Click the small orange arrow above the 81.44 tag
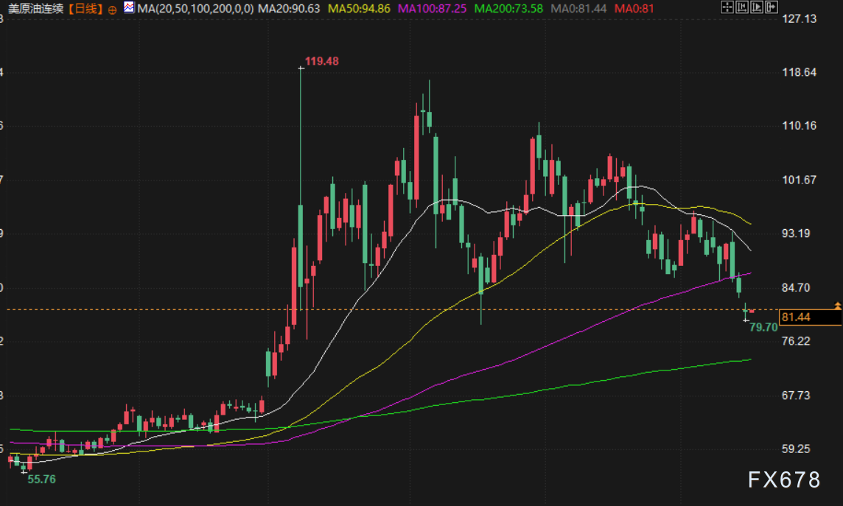This screenshot has height=506, width=843. point(838,305)
